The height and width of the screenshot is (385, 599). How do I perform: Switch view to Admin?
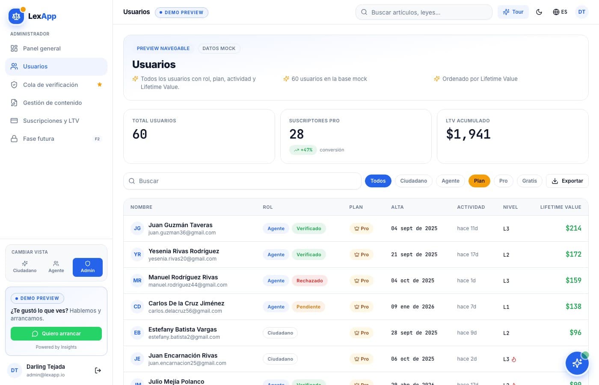point(88,267)
